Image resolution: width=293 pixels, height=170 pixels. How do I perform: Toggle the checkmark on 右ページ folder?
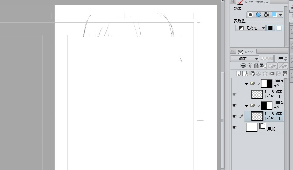[259, 106]
